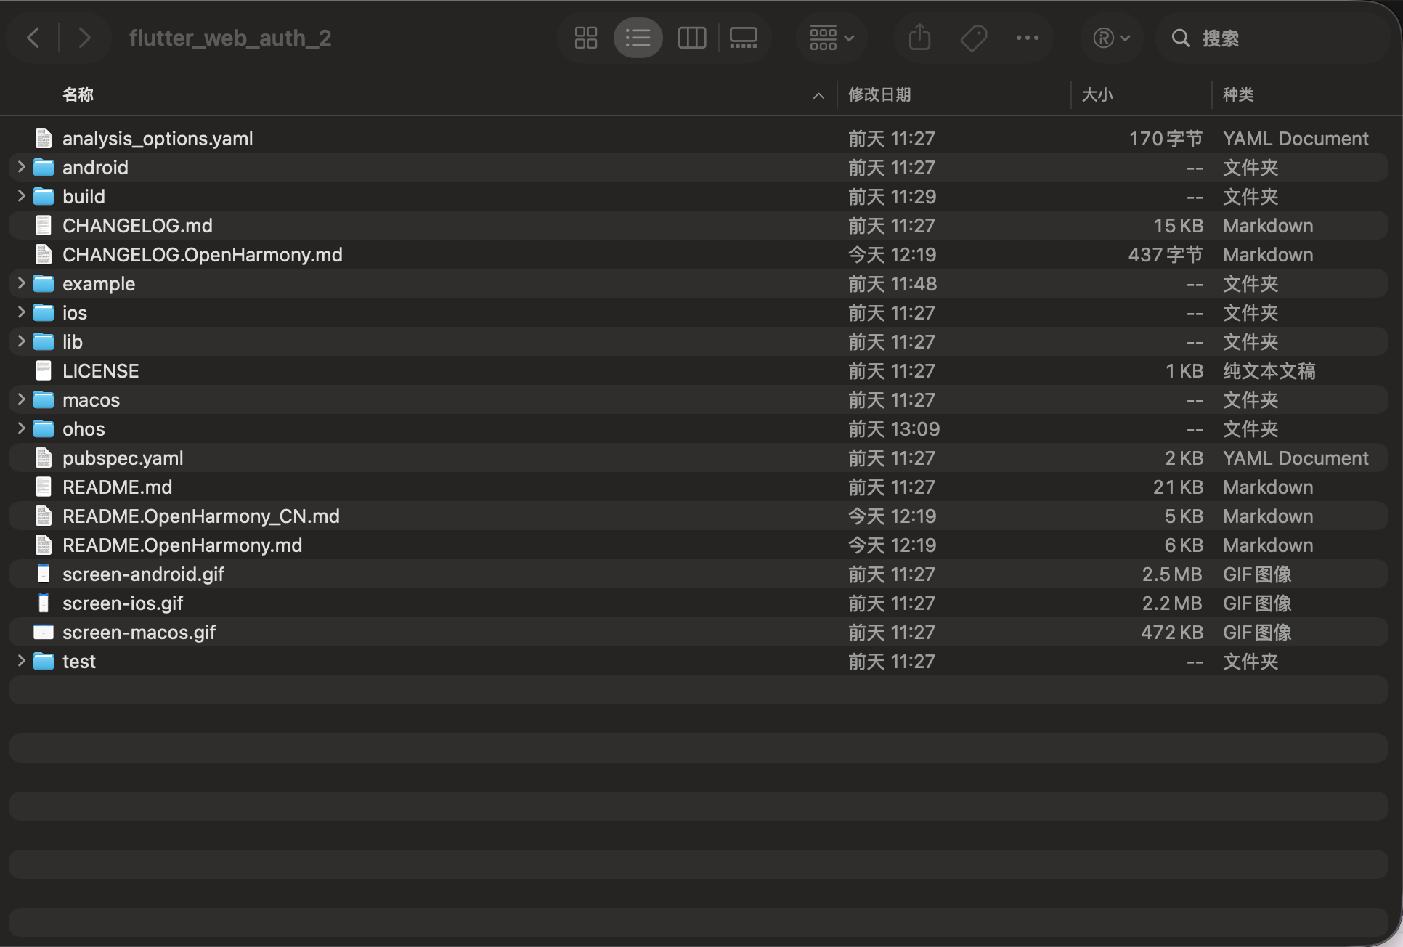Select the list view button

638,38
